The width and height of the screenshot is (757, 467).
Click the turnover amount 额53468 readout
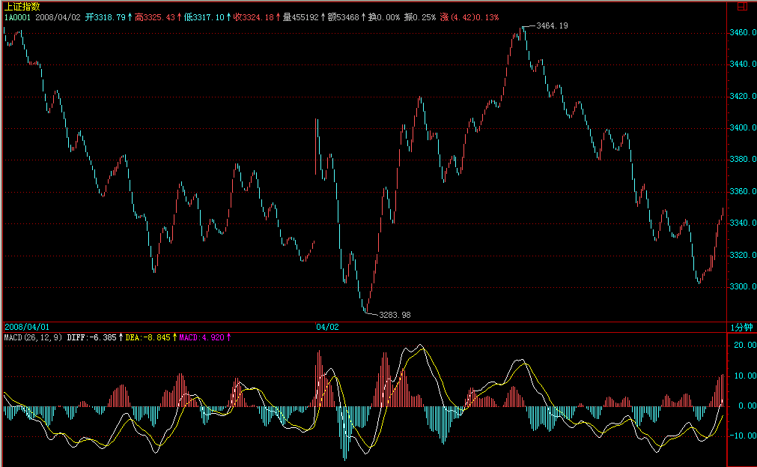coord(344,16)
